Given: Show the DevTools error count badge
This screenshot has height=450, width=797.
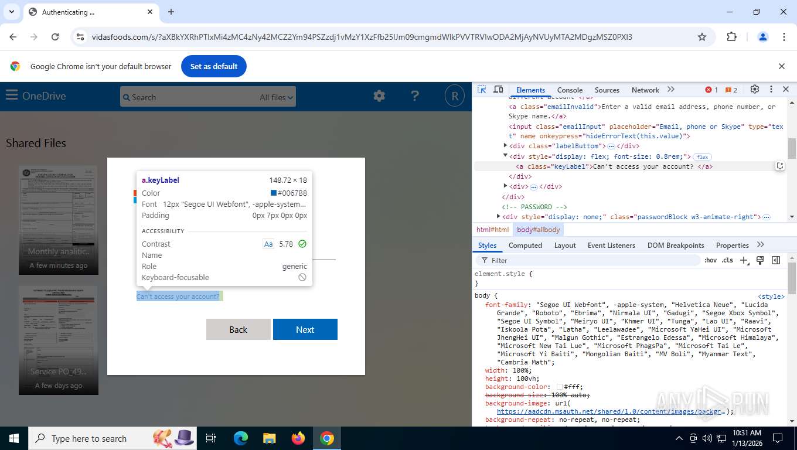Looking at the screenshot, I should [711, 90].
